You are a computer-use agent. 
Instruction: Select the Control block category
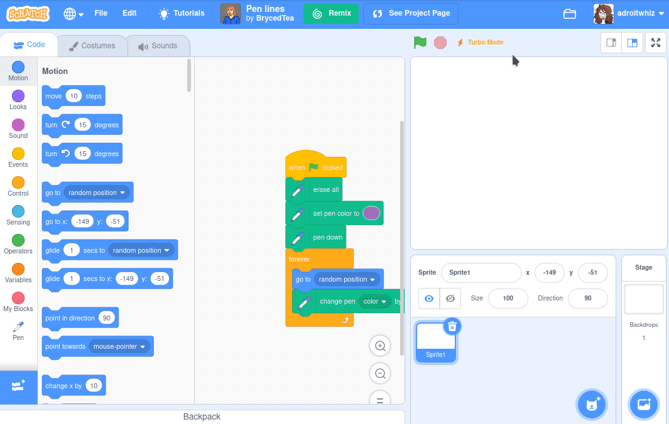point(18,187)
